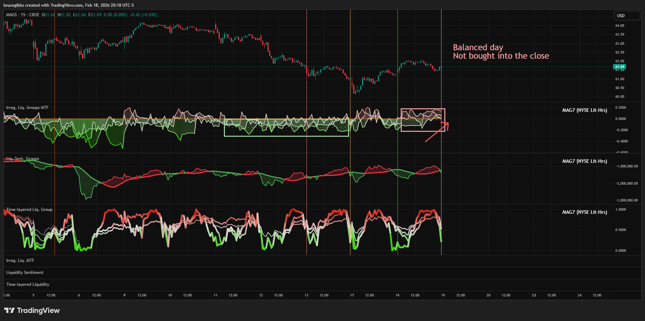
Task: Expand the collapsed Irreg. Liq. MTF pane
Action: click(20, 261)
